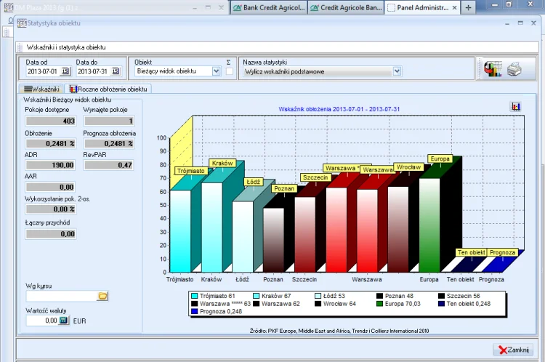Expand the 'Obiekt' dropdown list
Screen dimensions: 545x362
(216, 71)
